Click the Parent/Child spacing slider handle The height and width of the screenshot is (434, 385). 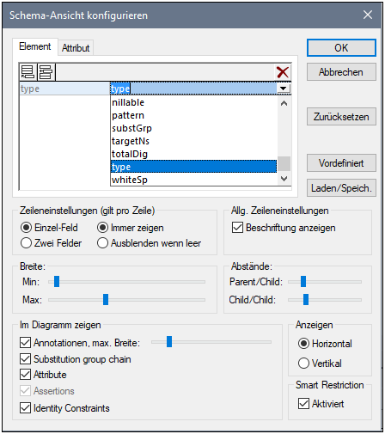click(x=303, y=282)
